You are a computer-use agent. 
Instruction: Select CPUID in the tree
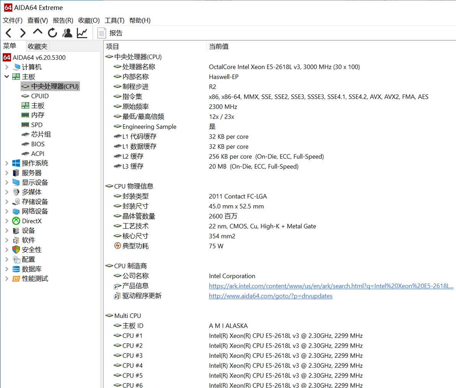(35, 96)
